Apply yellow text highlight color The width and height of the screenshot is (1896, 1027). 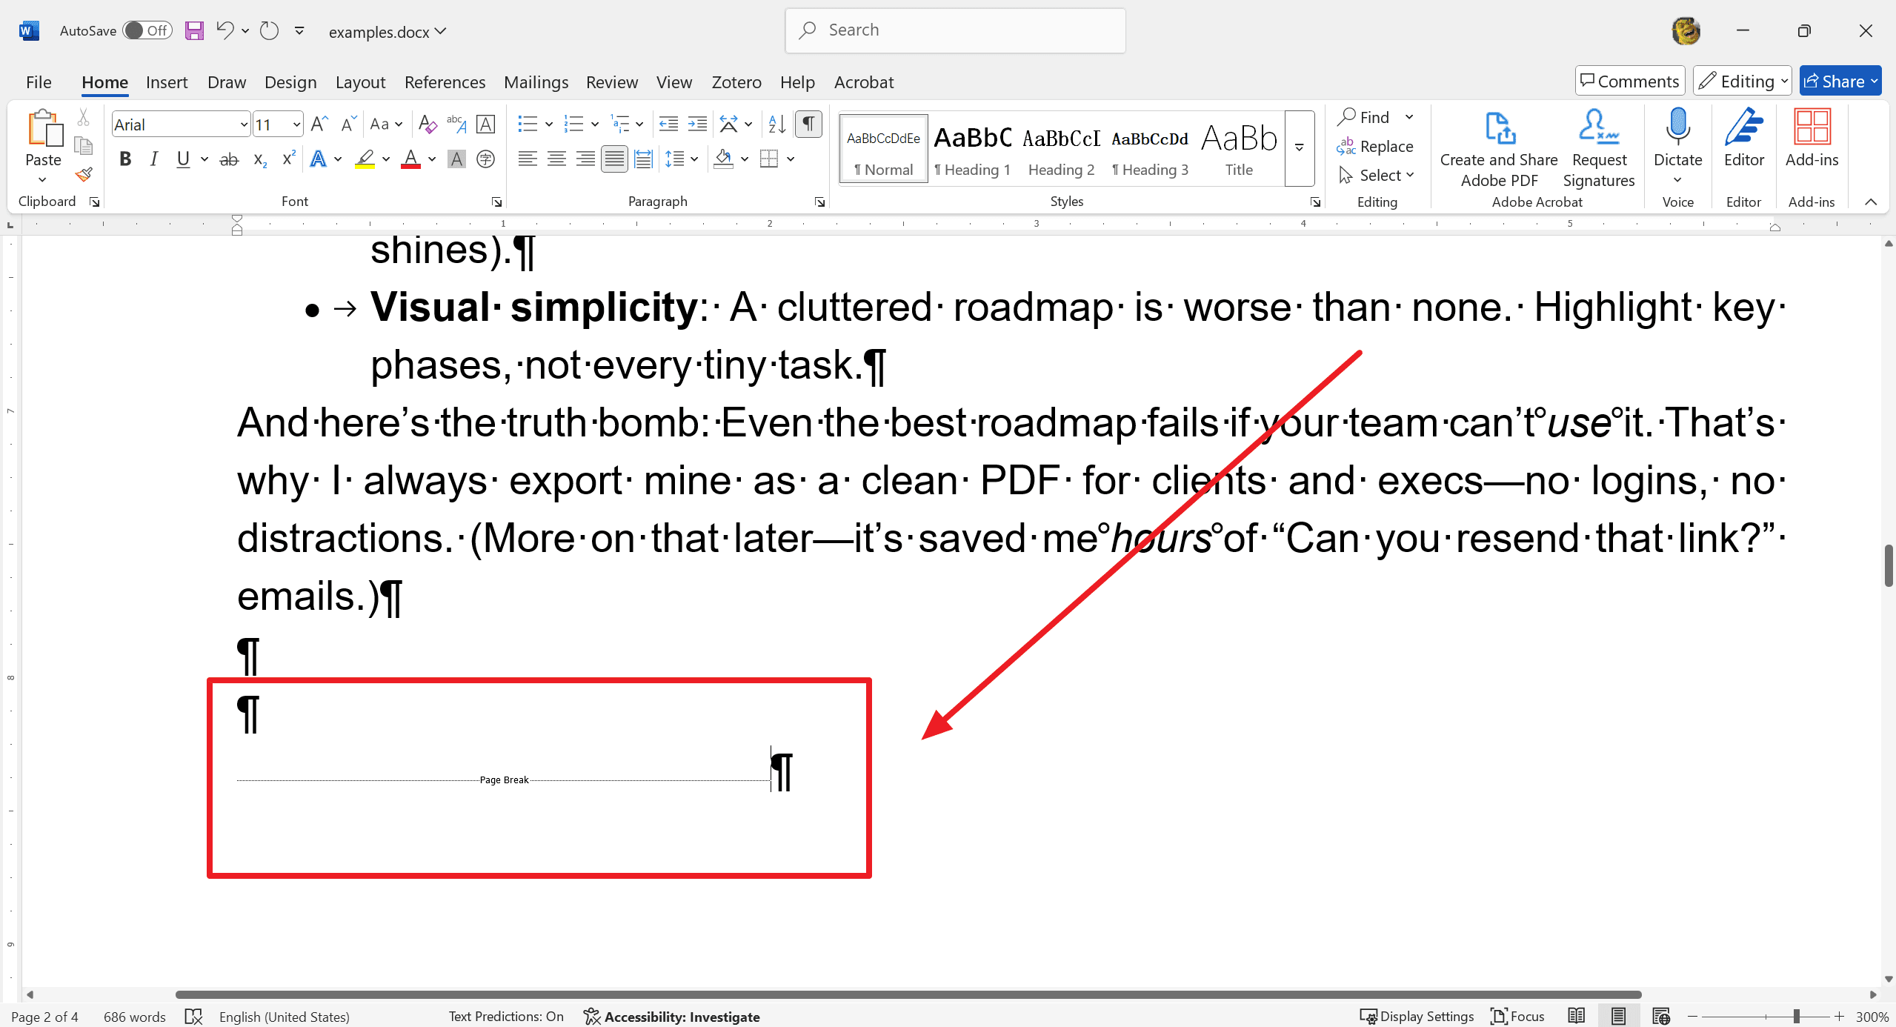coord(365,159)
